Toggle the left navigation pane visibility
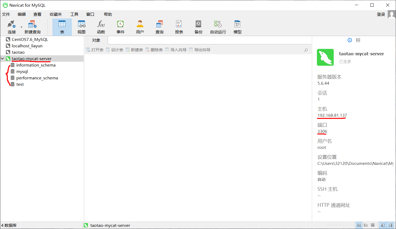This screenshot has width=396, height=229. (383, 225)
